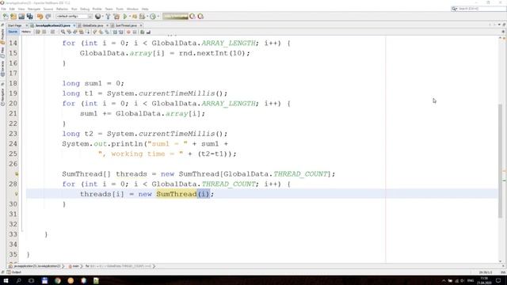The height and width of the screenshot is (285, 507).
Task: Click the Uncomment icon in the editor toolbar
Action: (148, 32)
